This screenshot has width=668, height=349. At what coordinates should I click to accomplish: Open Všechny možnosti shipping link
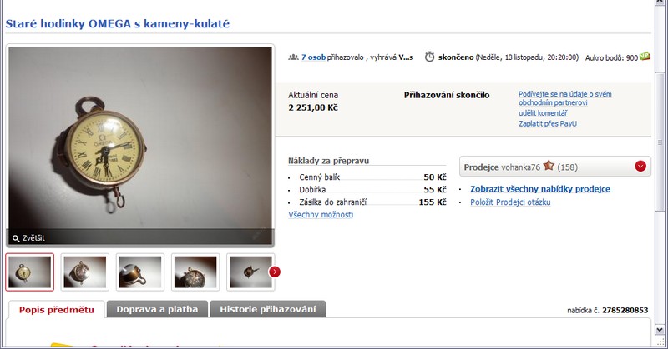pyautogui.click(x=321, y=215)
